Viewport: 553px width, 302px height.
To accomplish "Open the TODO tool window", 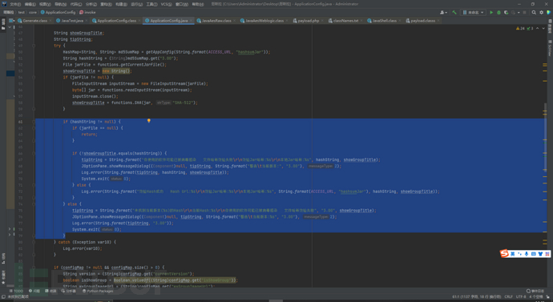I will tap(16, 291).
